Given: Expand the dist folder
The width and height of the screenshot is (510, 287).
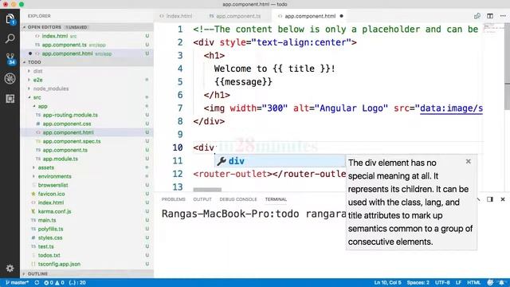Looking at the screenshot, I should [37, 71].
